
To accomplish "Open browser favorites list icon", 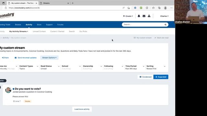I will (x=153, y=8).
